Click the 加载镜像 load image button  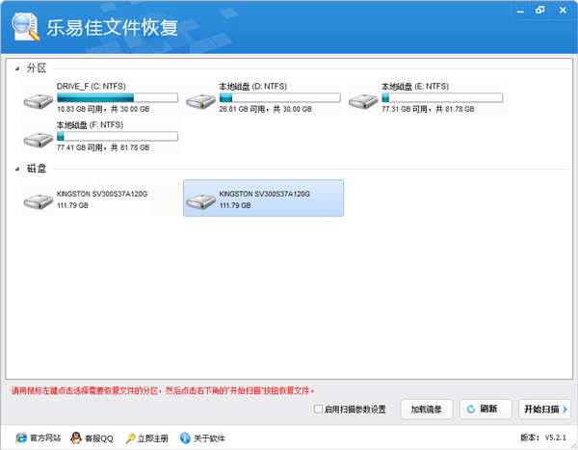coord(426,409)
